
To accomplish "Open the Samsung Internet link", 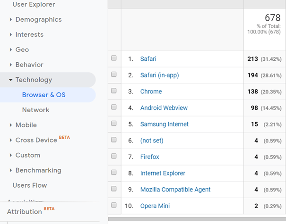I will (165, 124).
